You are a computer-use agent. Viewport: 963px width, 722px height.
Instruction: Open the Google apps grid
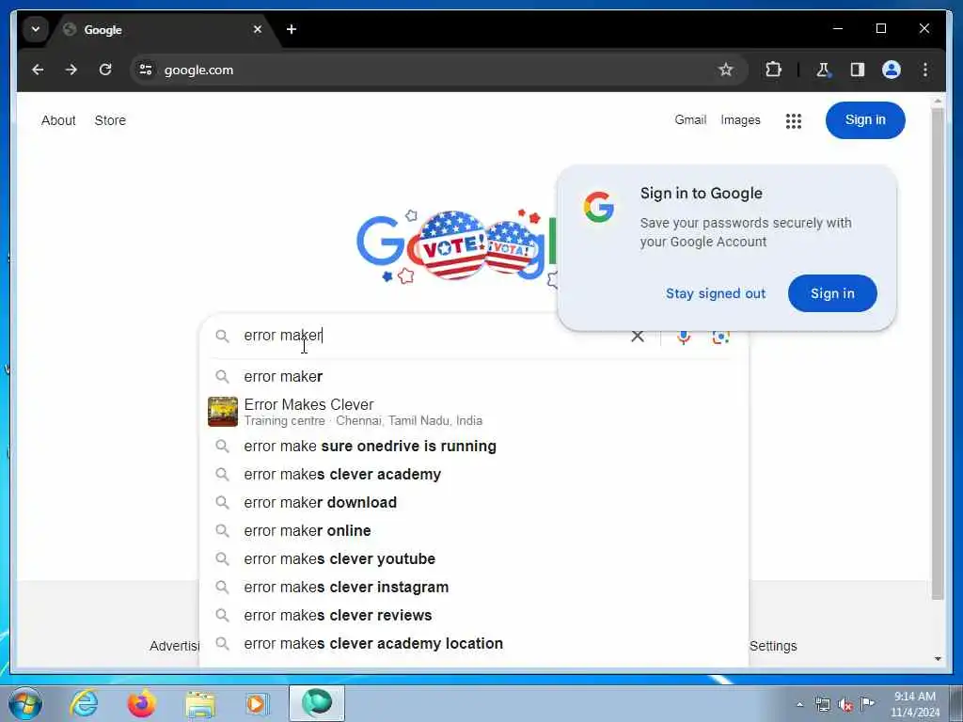tap(794, 121)
